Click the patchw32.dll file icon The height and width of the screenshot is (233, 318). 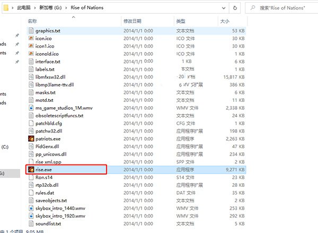[x=31, y=131]
